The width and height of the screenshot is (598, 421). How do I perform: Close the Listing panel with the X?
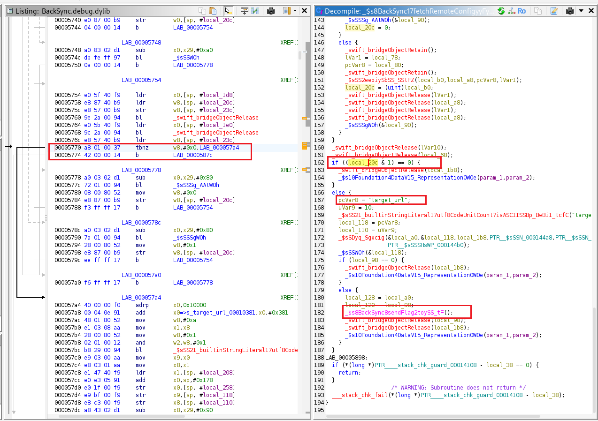point(304,11)
